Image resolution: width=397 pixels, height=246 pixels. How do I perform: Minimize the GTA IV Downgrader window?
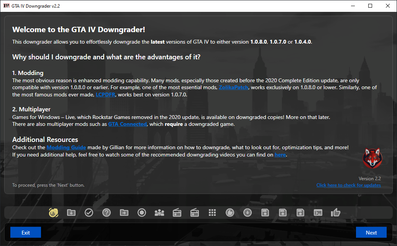pos(353,6)
